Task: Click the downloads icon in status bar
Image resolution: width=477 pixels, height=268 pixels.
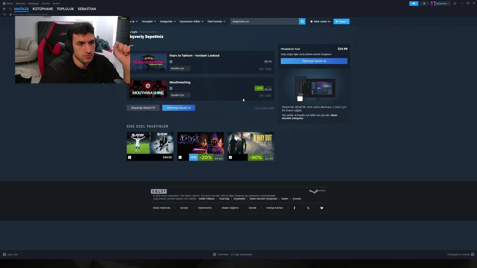Action: (x=215, y=255)
